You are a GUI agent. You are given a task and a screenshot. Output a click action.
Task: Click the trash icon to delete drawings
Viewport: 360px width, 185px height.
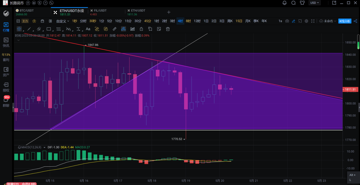(168, 29)
